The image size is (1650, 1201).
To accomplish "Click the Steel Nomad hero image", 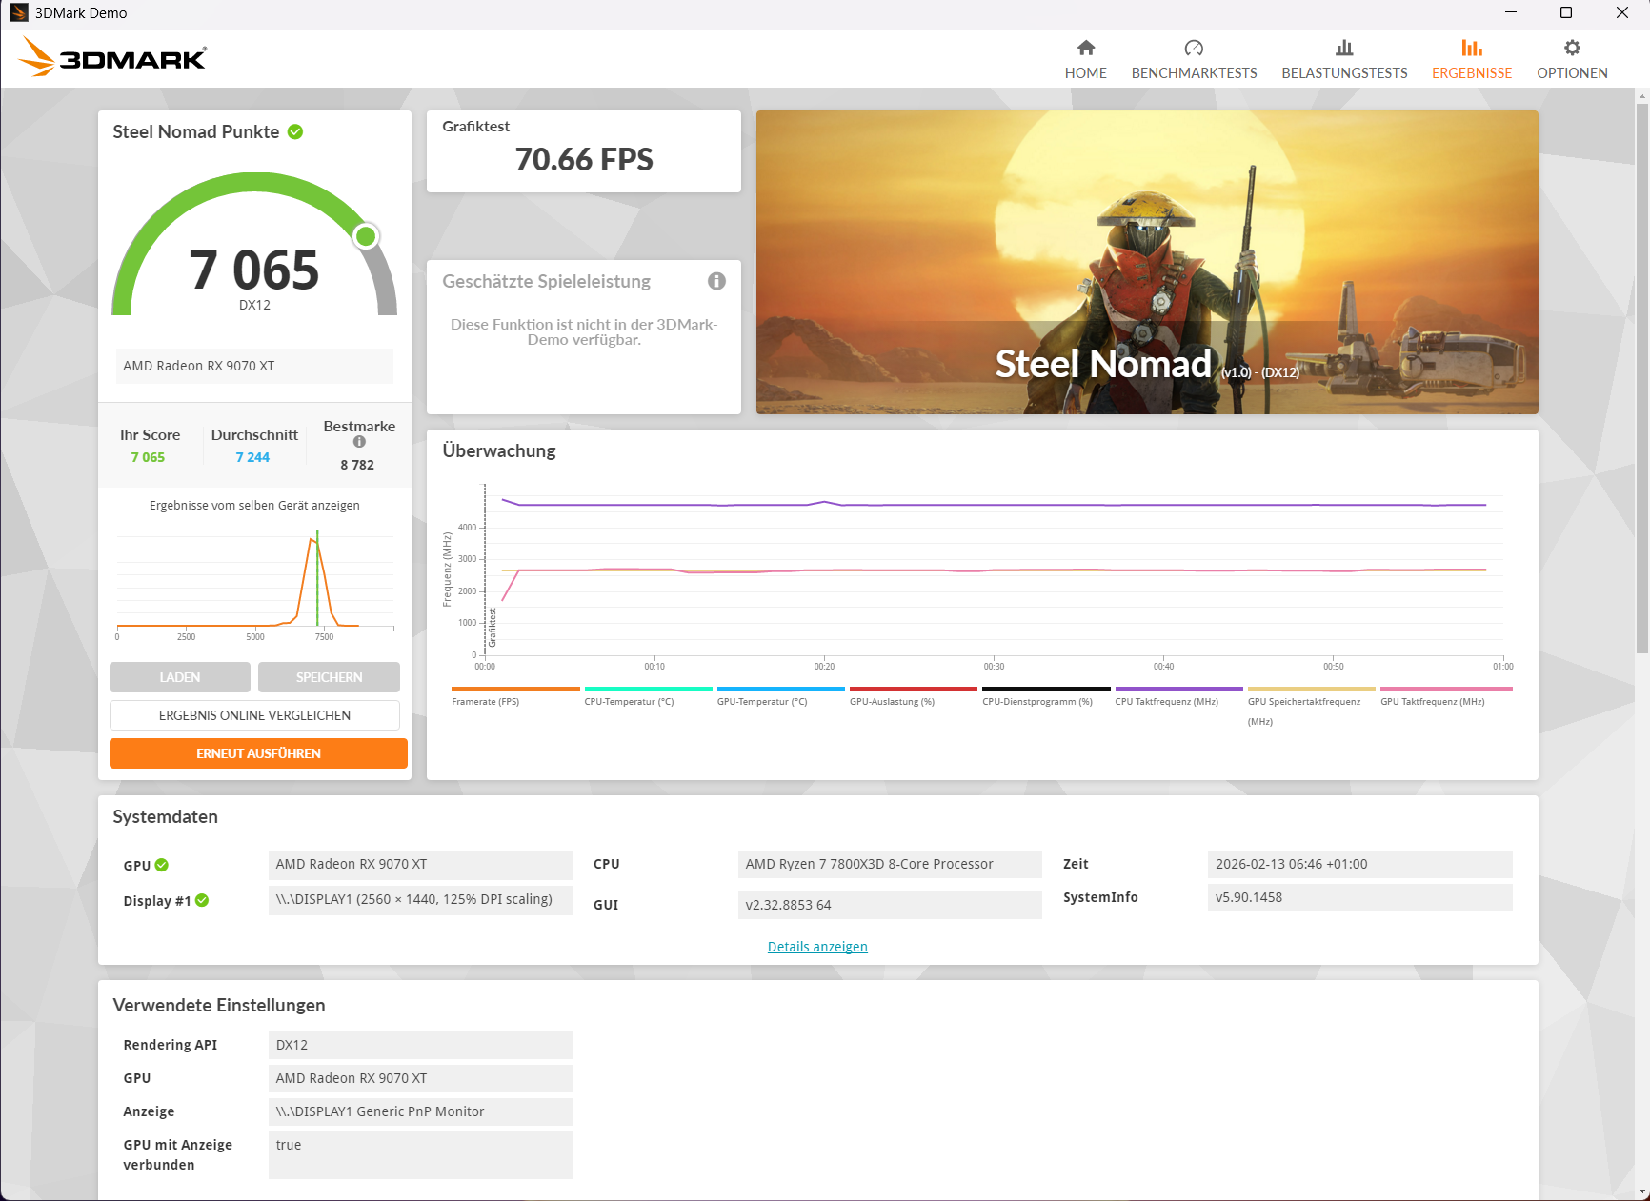I will click(1147, 262).
